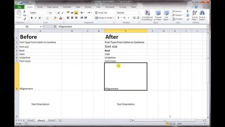Select column E header
Image resolution: width=225 pixels, height=127 pixels.
[x=126, y=31]
